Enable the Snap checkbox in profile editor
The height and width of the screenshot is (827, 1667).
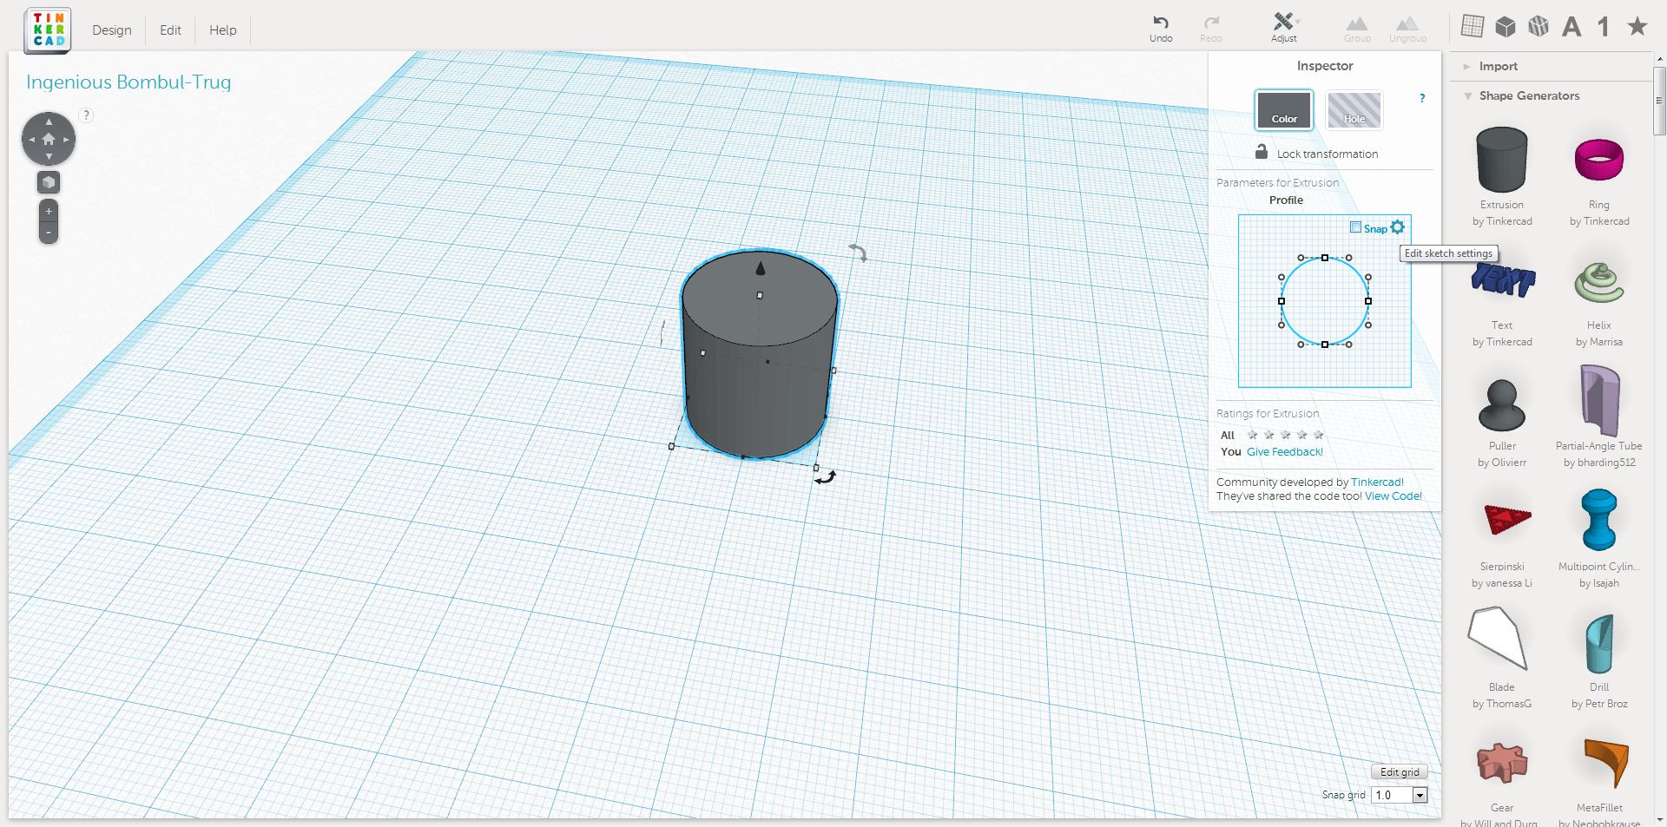[x=1356, y=227]
